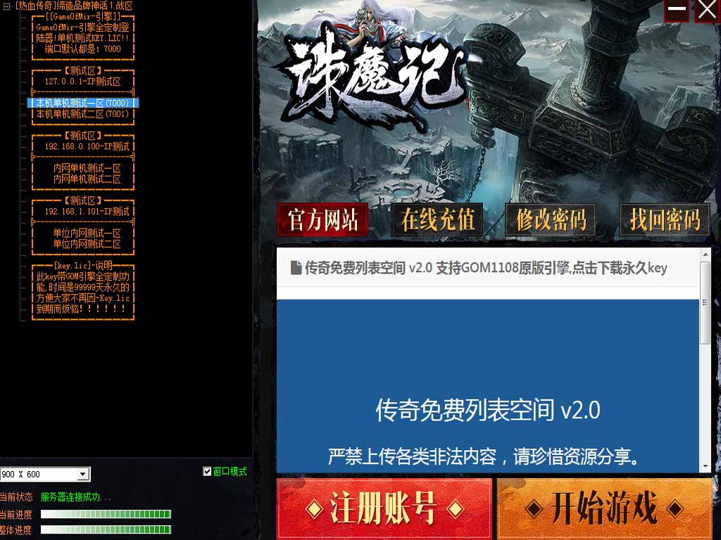Select server 本机单机测试一区(7000)
The height and width of the screenshot is (540, 721).
click(x=83, y=103)
